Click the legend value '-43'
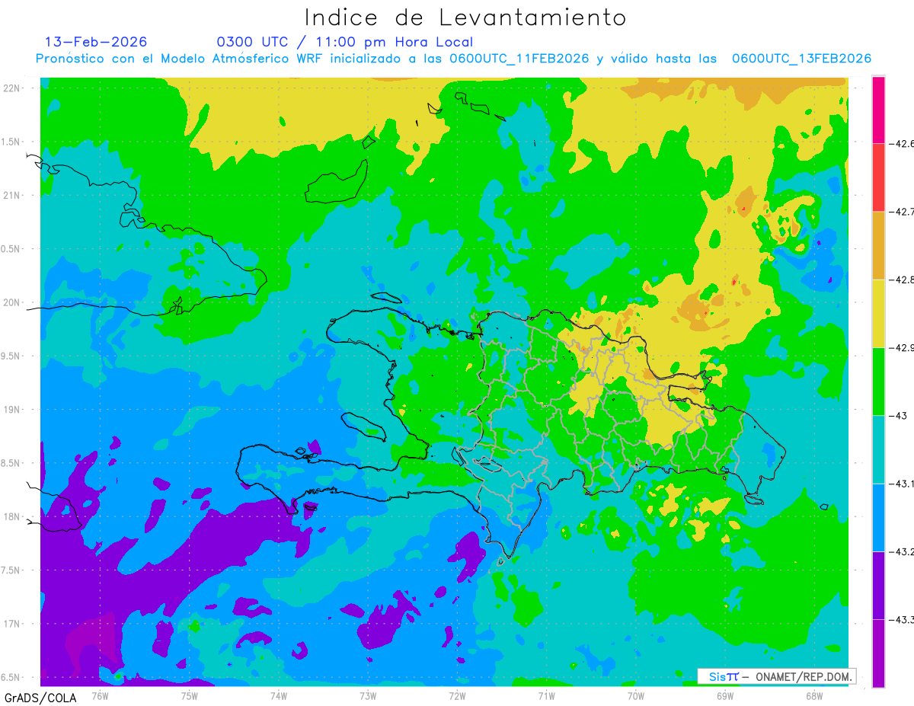The height and width of the screenshot is (706, 914). 897,415
